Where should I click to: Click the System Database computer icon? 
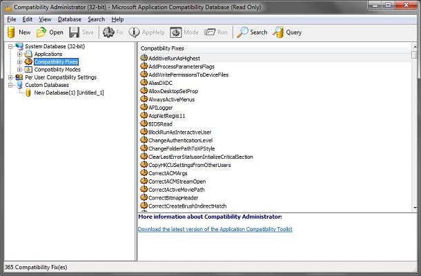[19, 46]
